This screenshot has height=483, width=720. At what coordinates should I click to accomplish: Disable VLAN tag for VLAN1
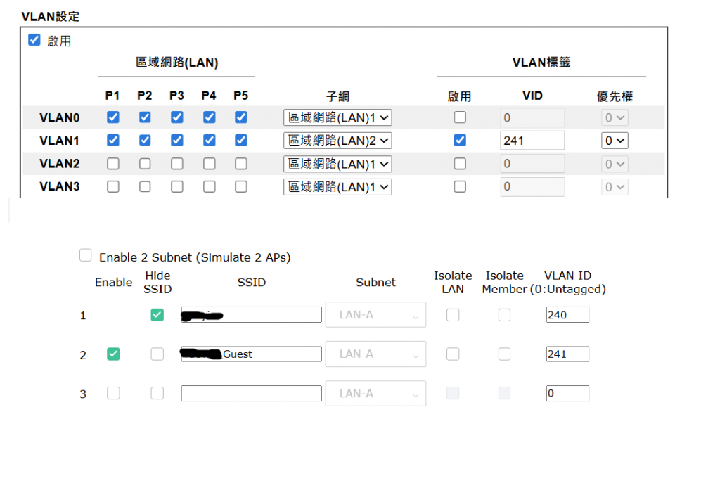pos(460,140)
